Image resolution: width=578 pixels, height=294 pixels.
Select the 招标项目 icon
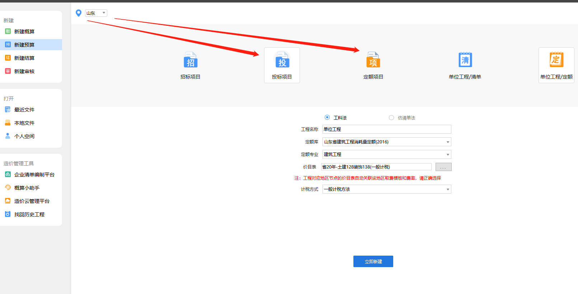tap(191, 60)
